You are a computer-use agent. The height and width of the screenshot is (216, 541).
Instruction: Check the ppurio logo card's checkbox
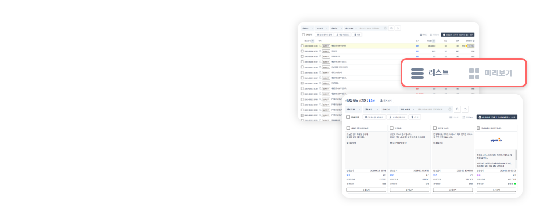(478, 128)
